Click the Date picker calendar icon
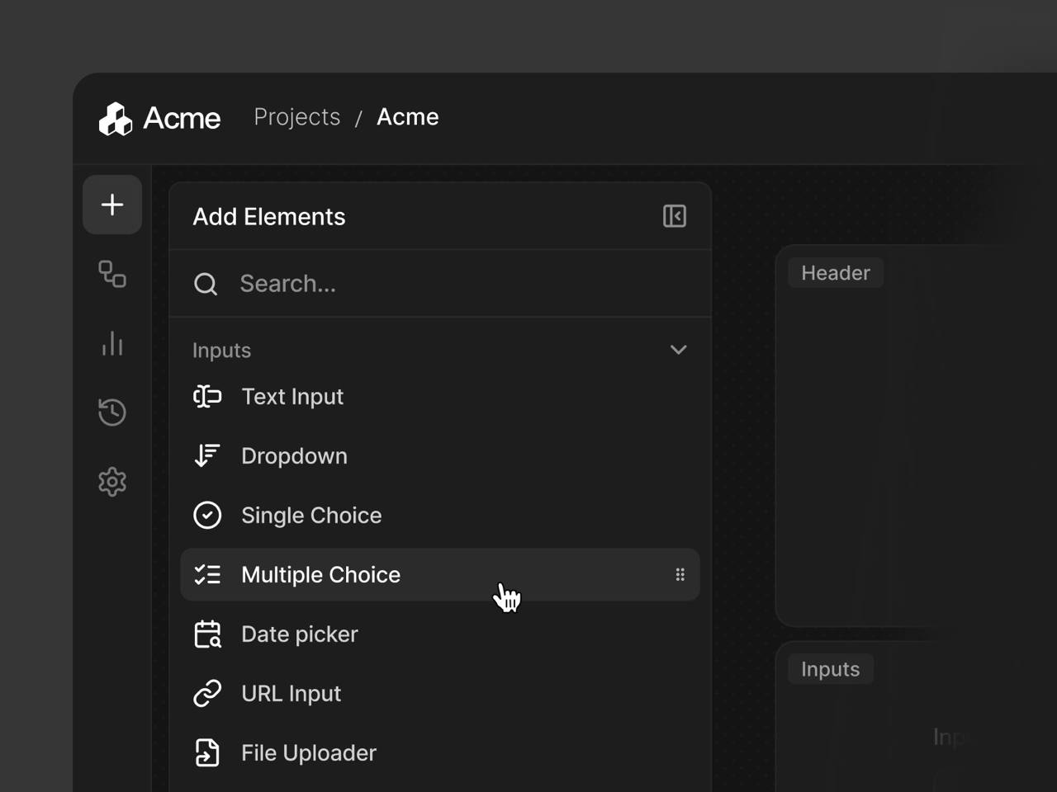Image resolution: width=1057 pixels, height=792 pixels. (207, 634)
